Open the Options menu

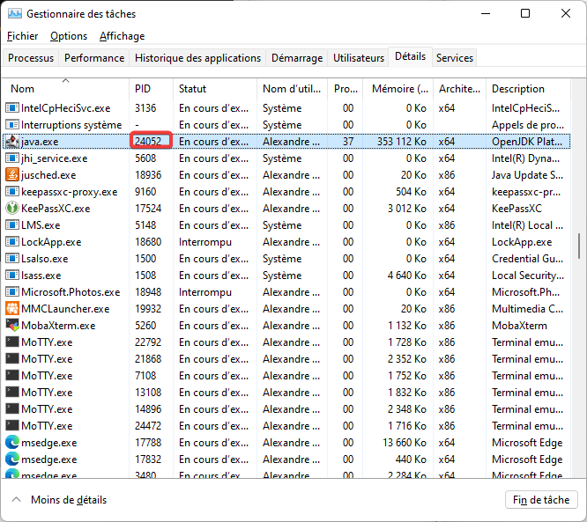pos(69,36)
